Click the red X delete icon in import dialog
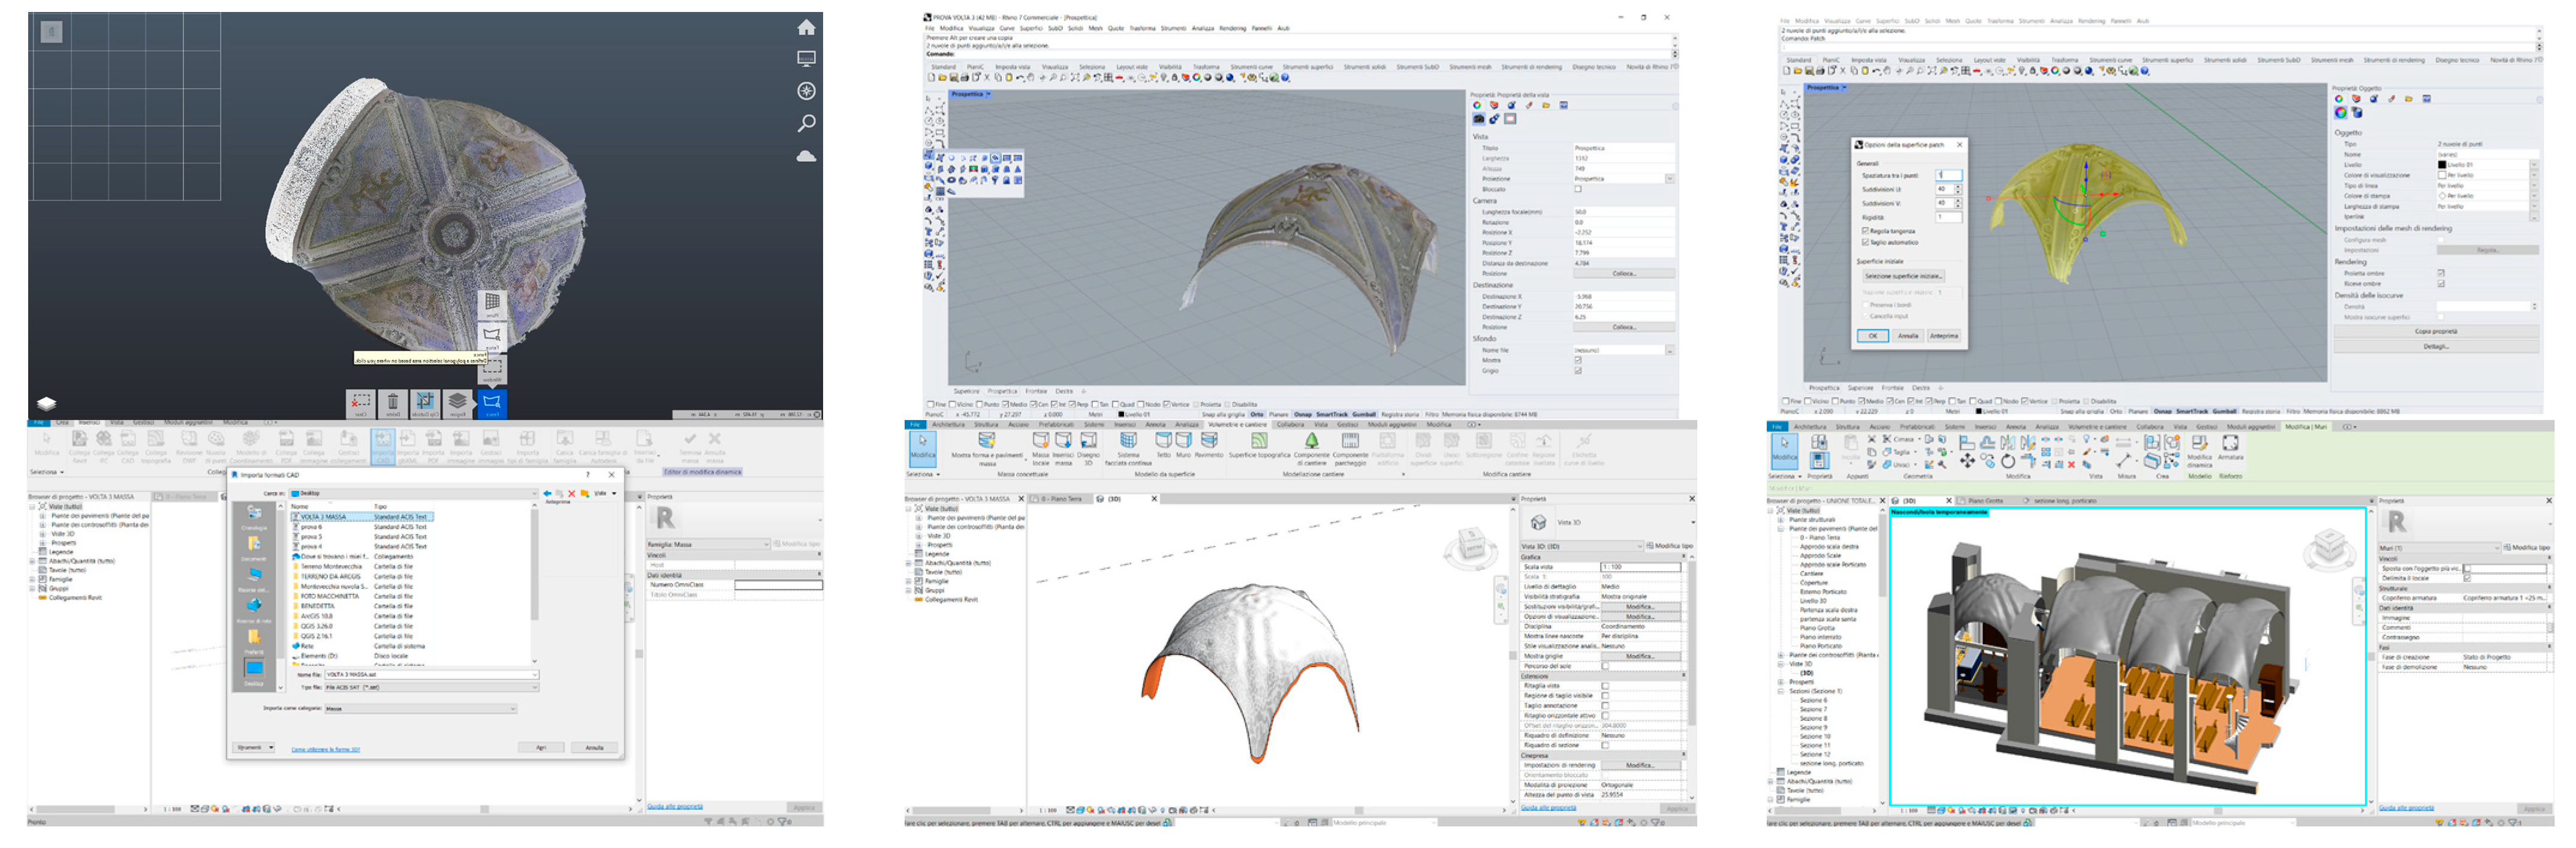Viewport: 2576px width, 848px height. (572, 493)
